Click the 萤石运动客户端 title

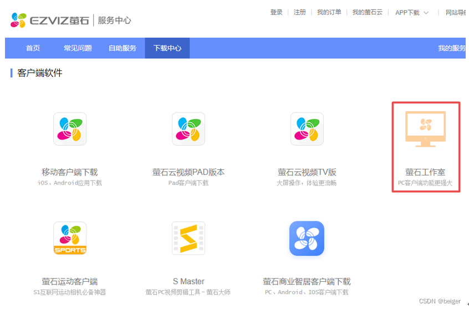(70, 281)
